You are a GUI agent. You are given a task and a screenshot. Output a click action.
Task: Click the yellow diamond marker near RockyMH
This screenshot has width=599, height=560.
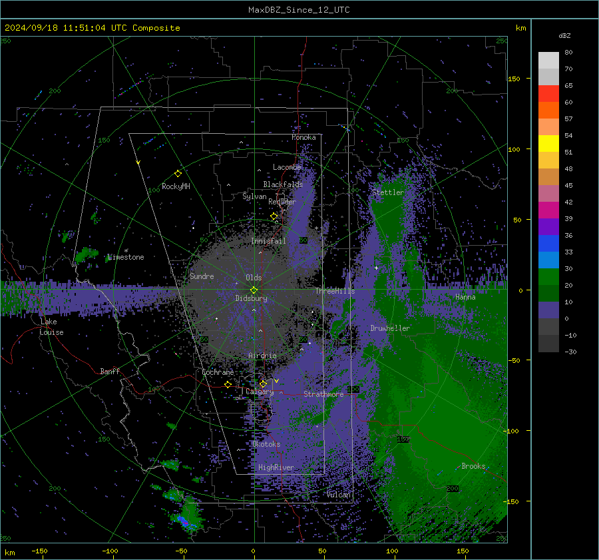pos(178,174)
